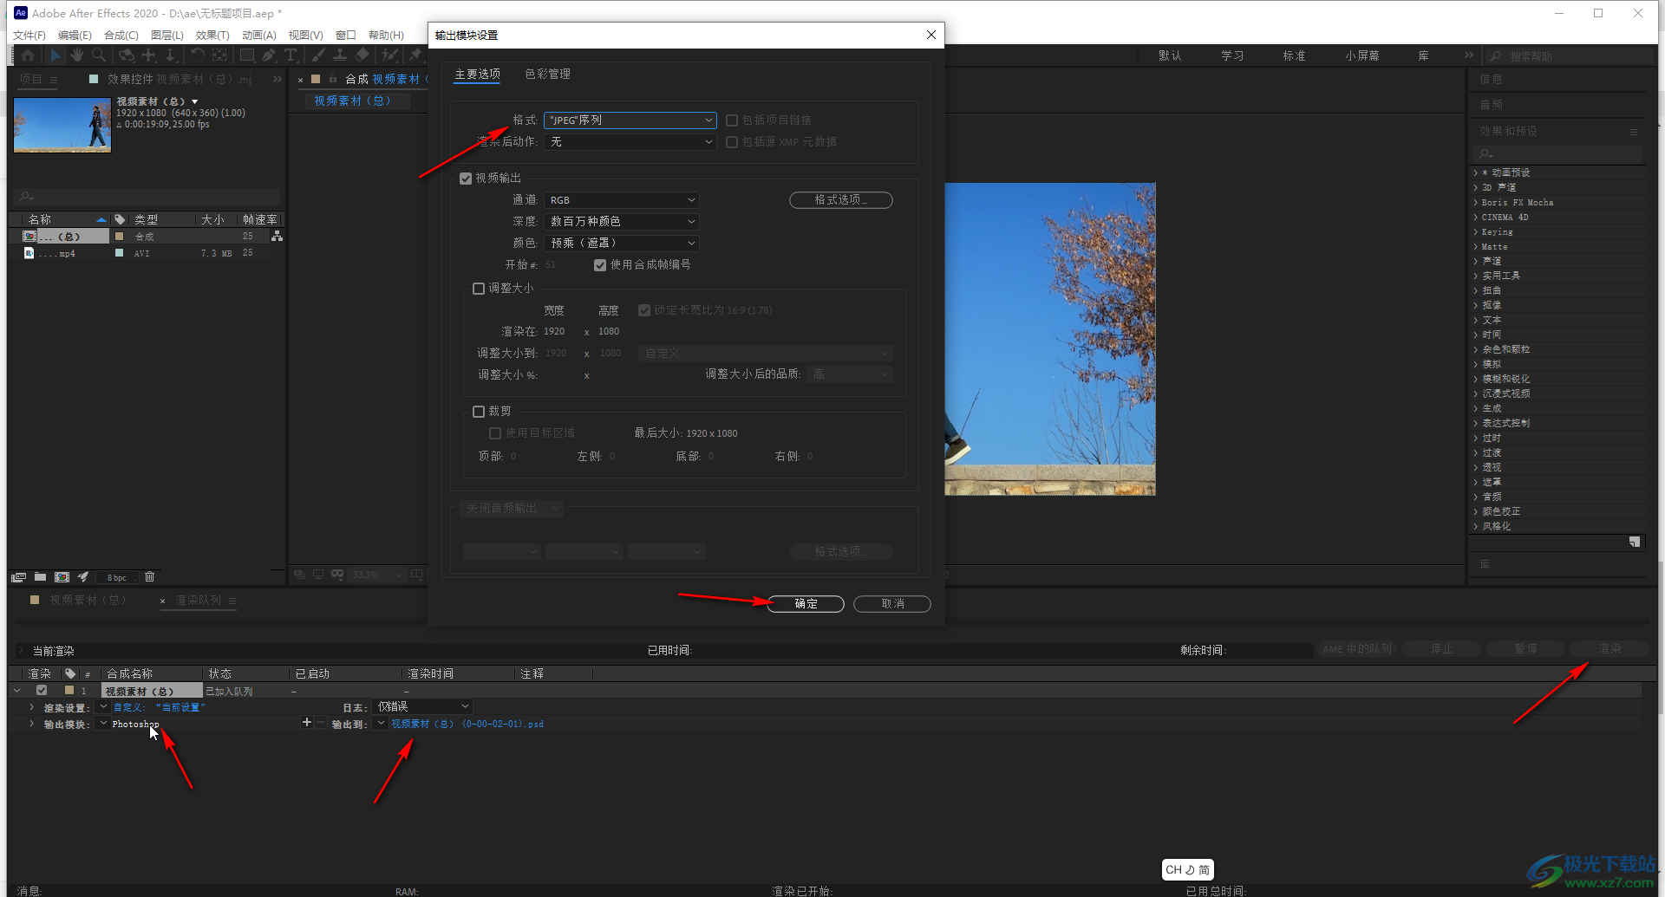Screen dimensions: 1665x897
Task: Open the video 格式选项 button
Action: (841, 200)
